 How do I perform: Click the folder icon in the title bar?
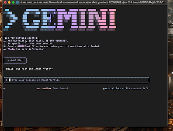[17, 2]
